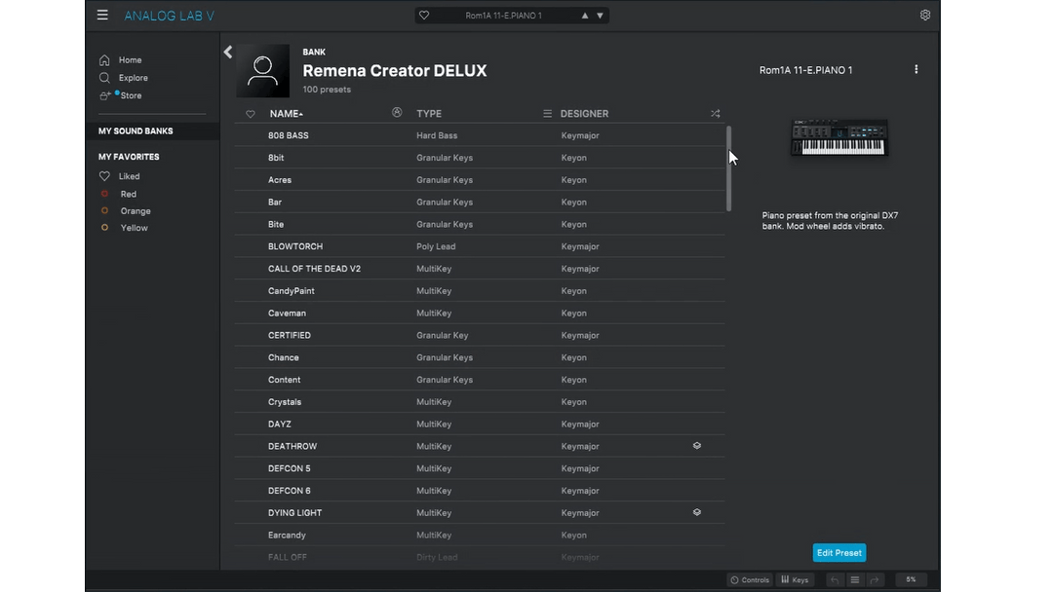Click the shuffle presets icon
This screenshot has height=592, width=1053.
tap(715, 114)
